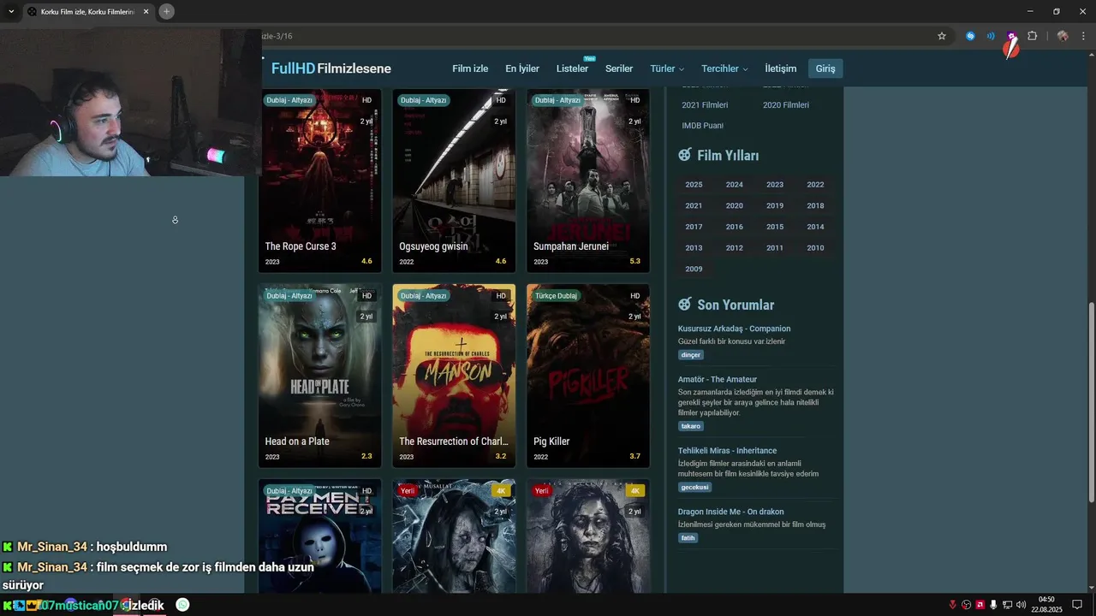Select year 2024

[735, 185]
